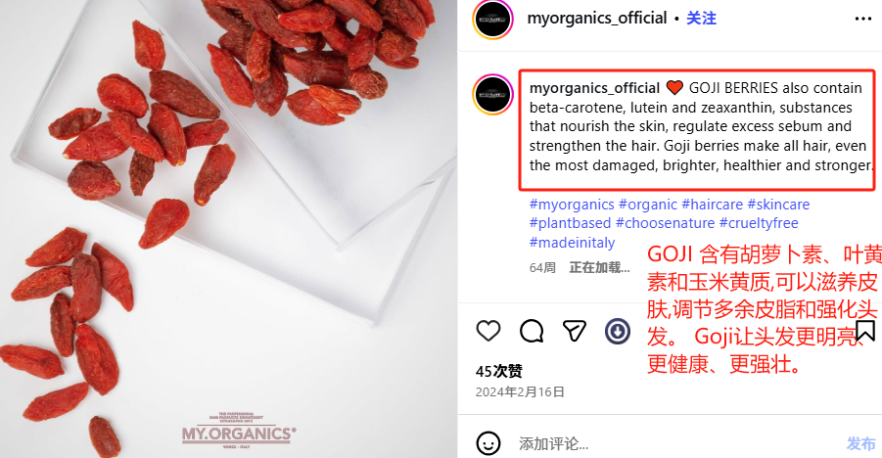Click the 添加评论 comment field

click(675, 444)
